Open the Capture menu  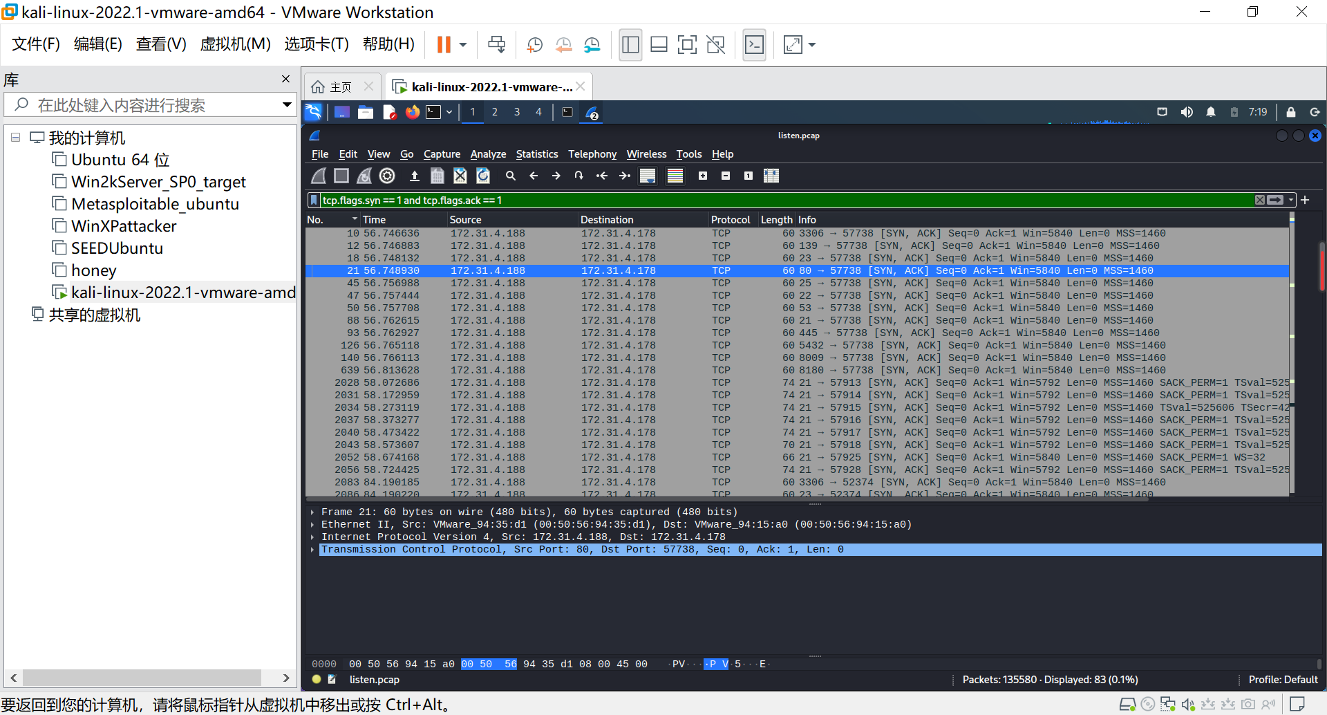(442, 154)
